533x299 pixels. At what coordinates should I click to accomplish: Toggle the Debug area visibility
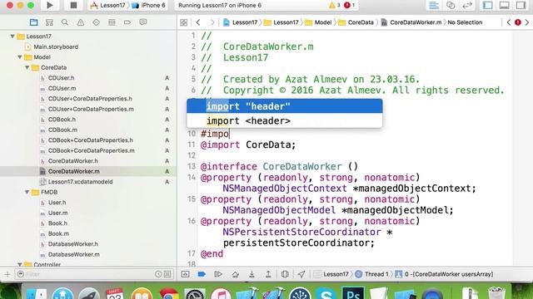505,6
